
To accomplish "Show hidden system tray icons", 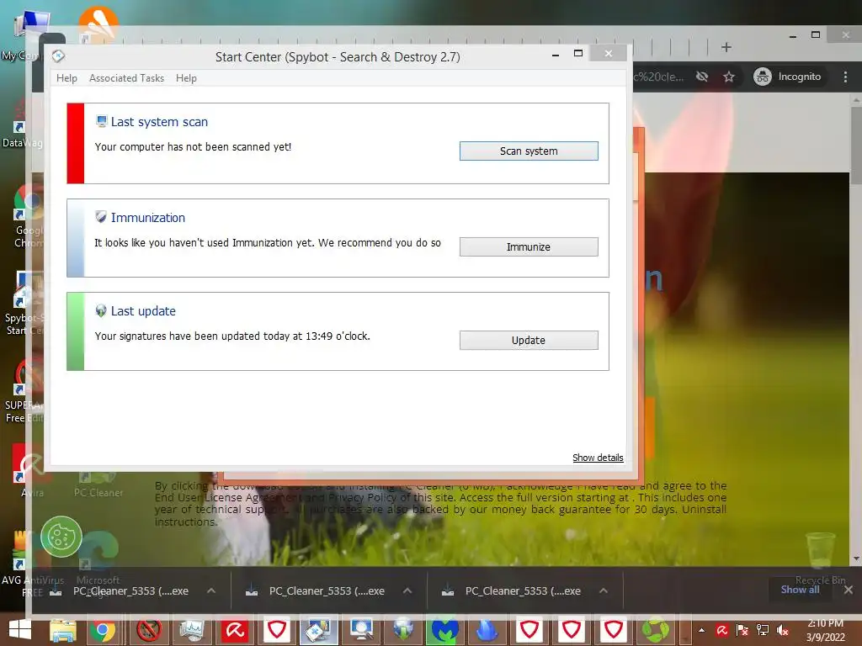I will pos(701,630).
